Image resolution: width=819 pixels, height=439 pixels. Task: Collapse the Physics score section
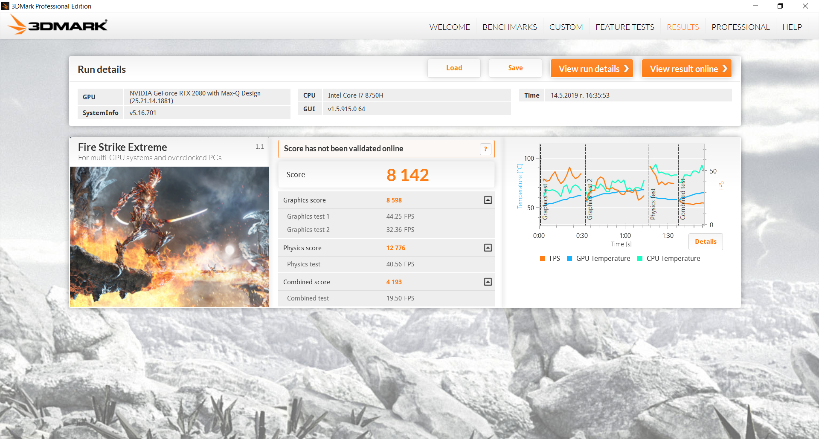point(488,248)
